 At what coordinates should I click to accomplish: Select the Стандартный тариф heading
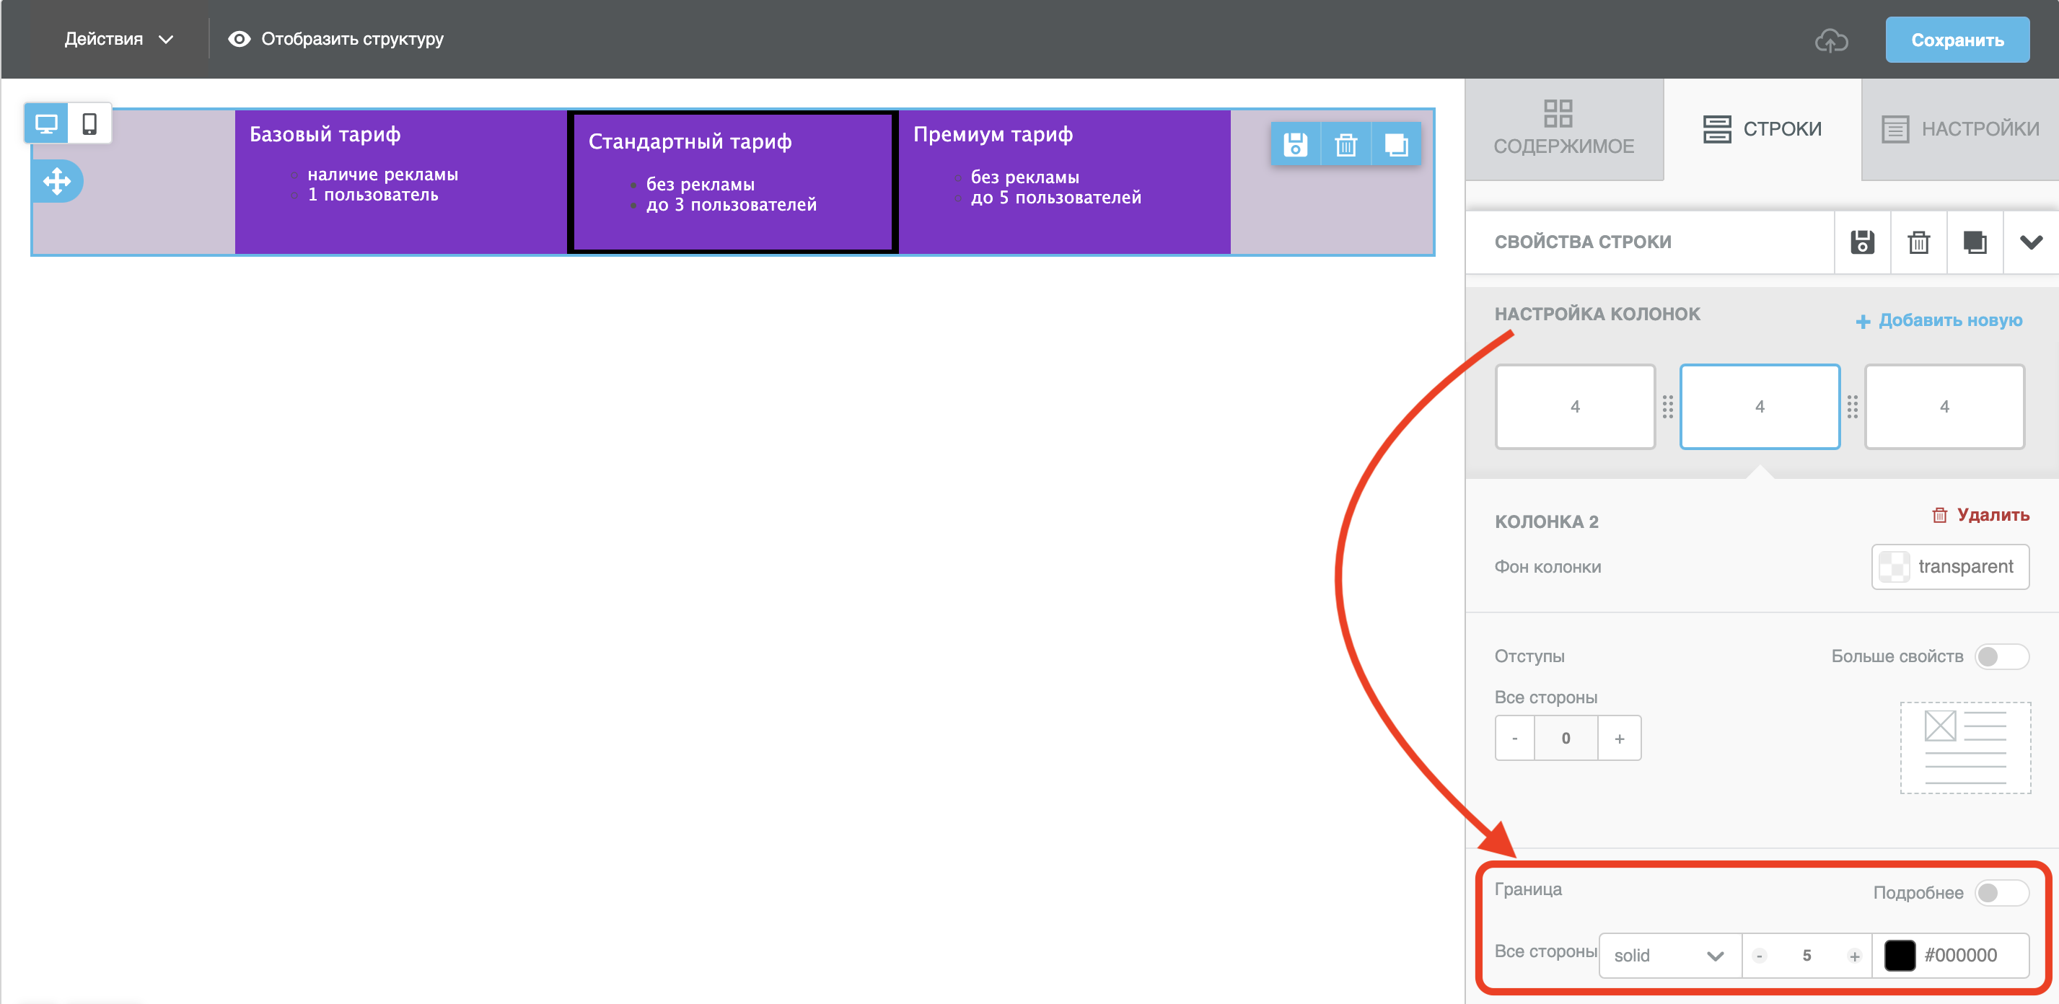click(x=690, y=141)
